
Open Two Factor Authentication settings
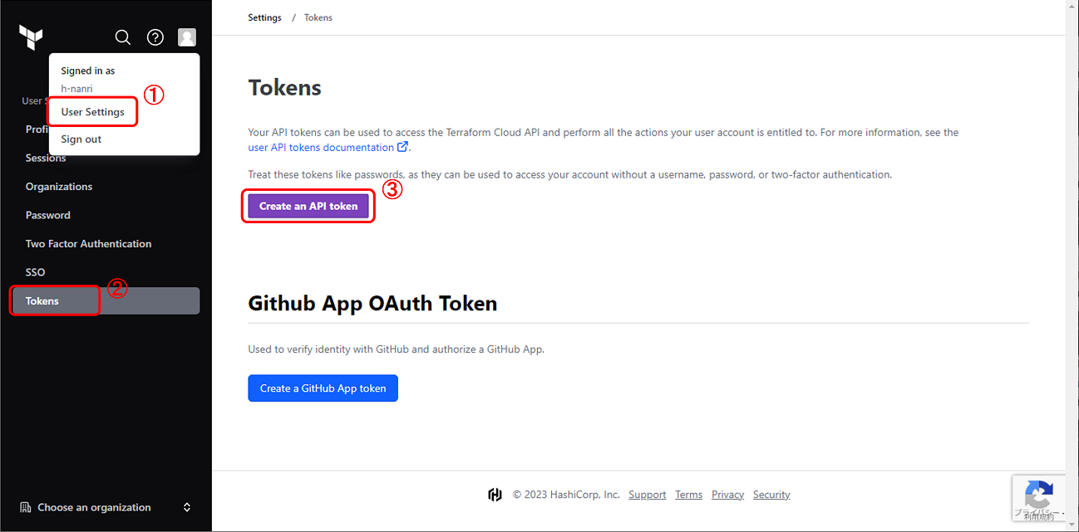pyautogui.click(x=88, y=244)
